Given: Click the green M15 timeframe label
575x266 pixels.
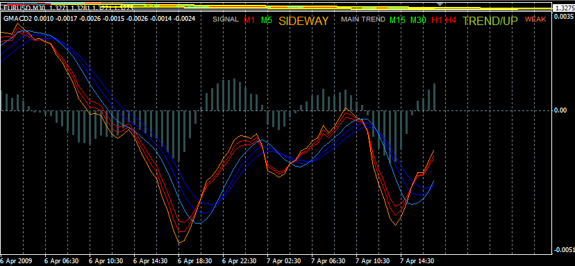Looking at the screenshot, I should [x=397, y=20].
